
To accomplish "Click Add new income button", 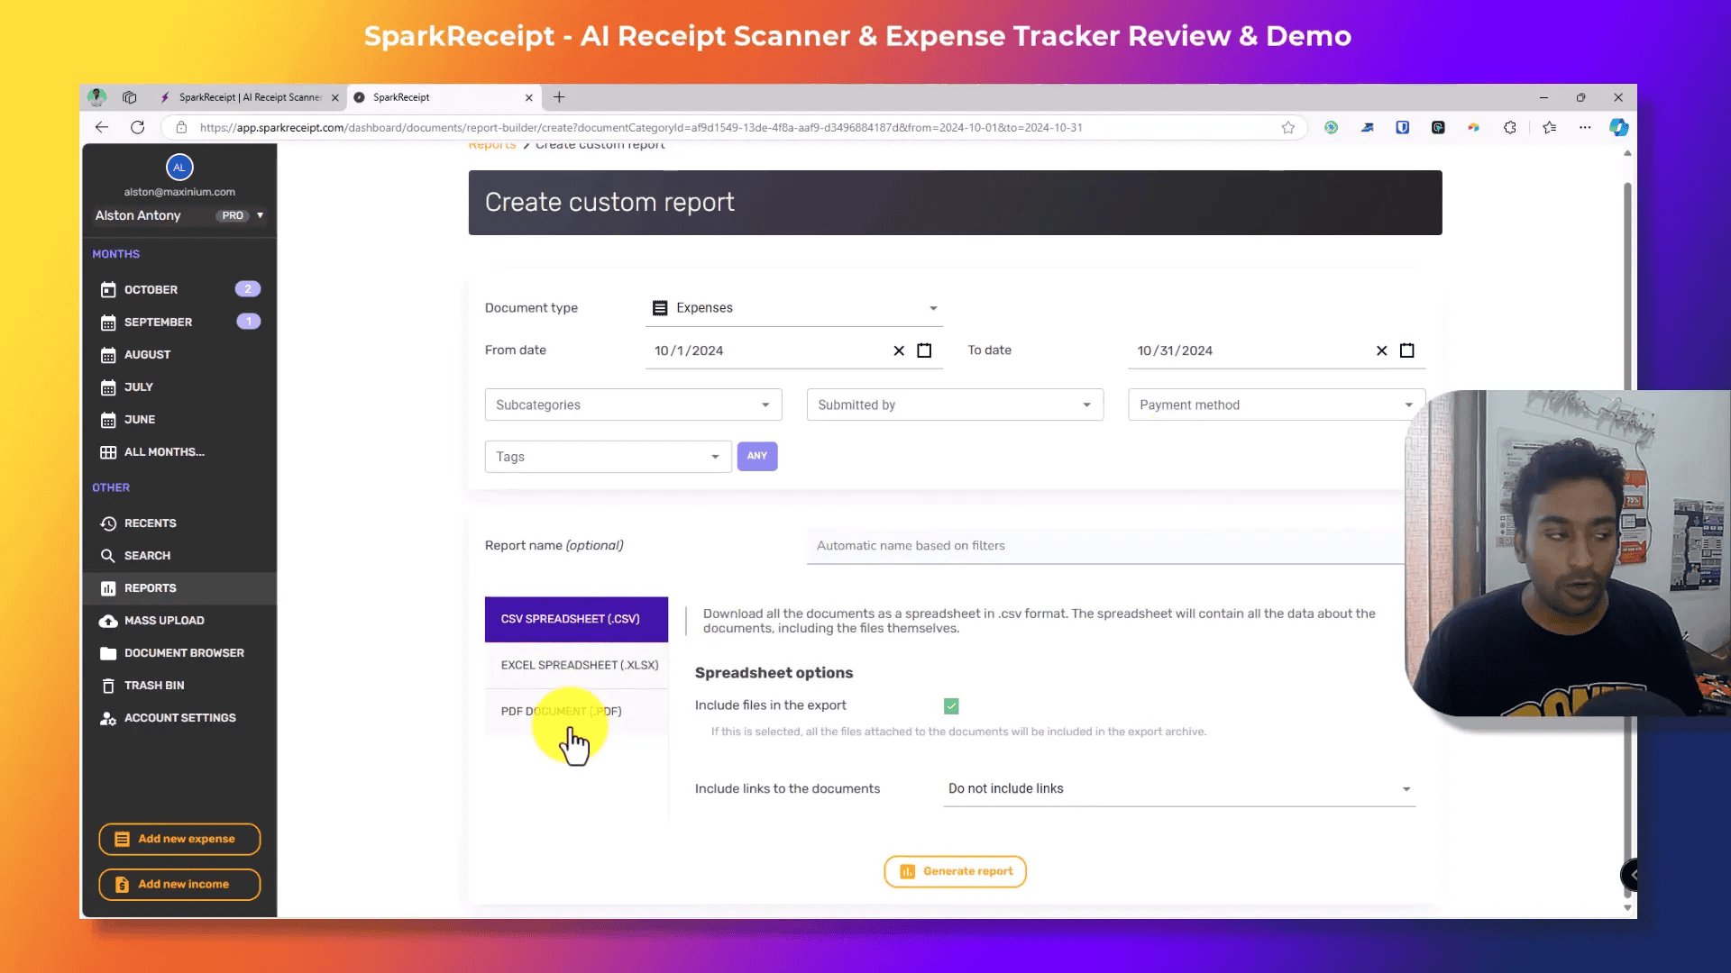I will click(x=179, y=885).
